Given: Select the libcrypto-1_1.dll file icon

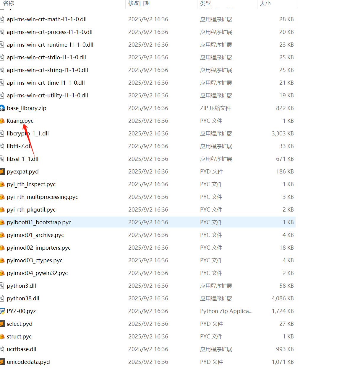Looking at the screenshot, I should [2, 134].
